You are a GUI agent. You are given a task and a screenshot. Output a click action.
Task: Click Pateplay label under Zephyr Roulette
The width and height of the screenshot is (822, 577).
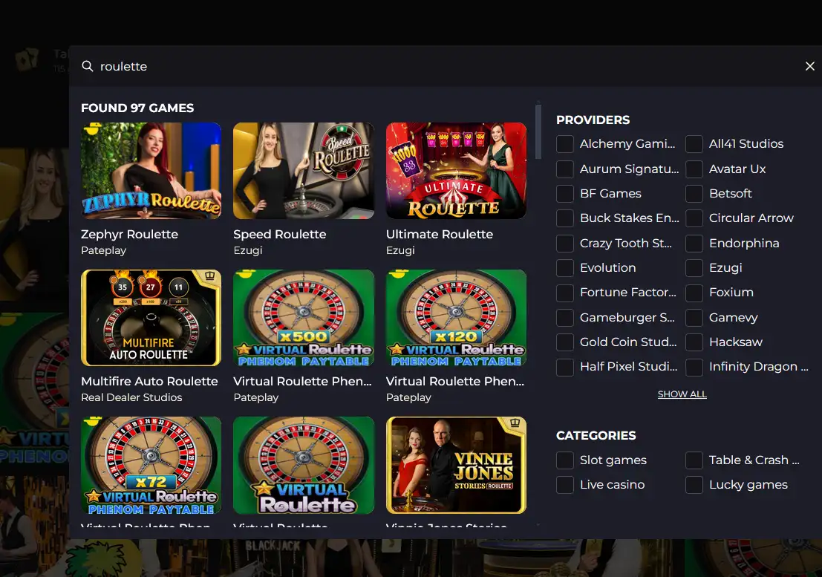[103, 250]
